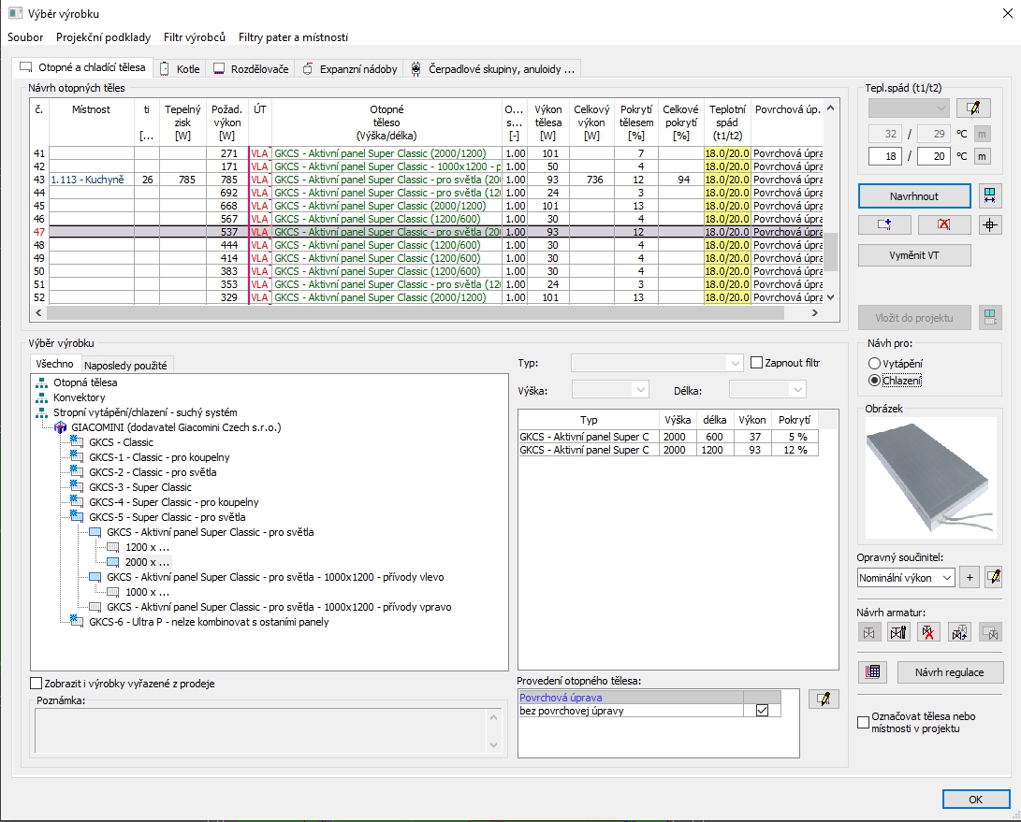The height and width of the screenshot is (822, 1021).
Task: Click the red crossed valve icon in Návrh armatur
Action: point(928,631)
